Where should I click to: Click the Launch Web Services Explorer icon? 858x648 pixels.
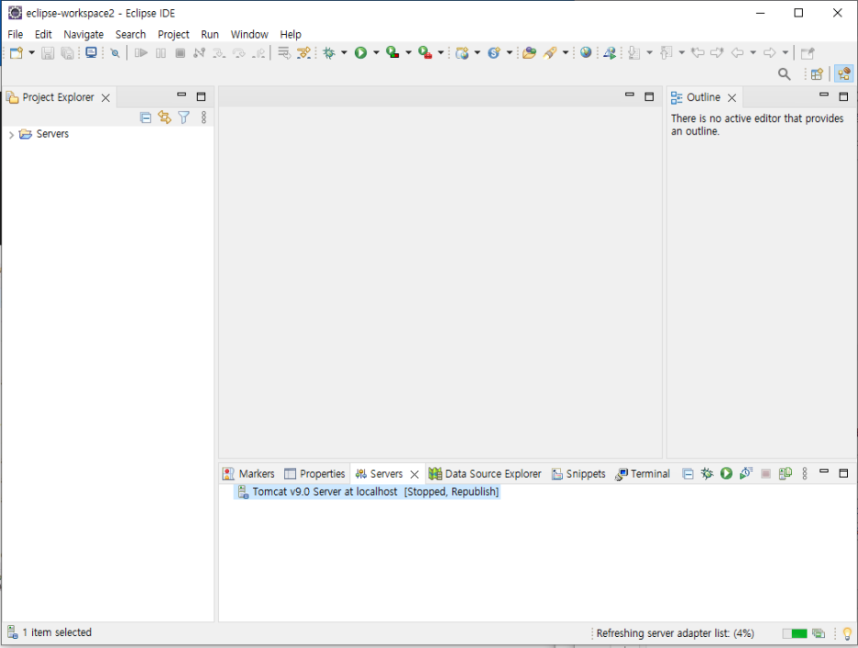pyautogui.click(x=610, y=53)
